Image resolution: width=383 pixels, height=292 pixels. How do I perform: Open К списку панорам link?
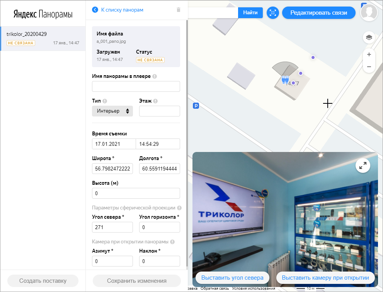122,10
